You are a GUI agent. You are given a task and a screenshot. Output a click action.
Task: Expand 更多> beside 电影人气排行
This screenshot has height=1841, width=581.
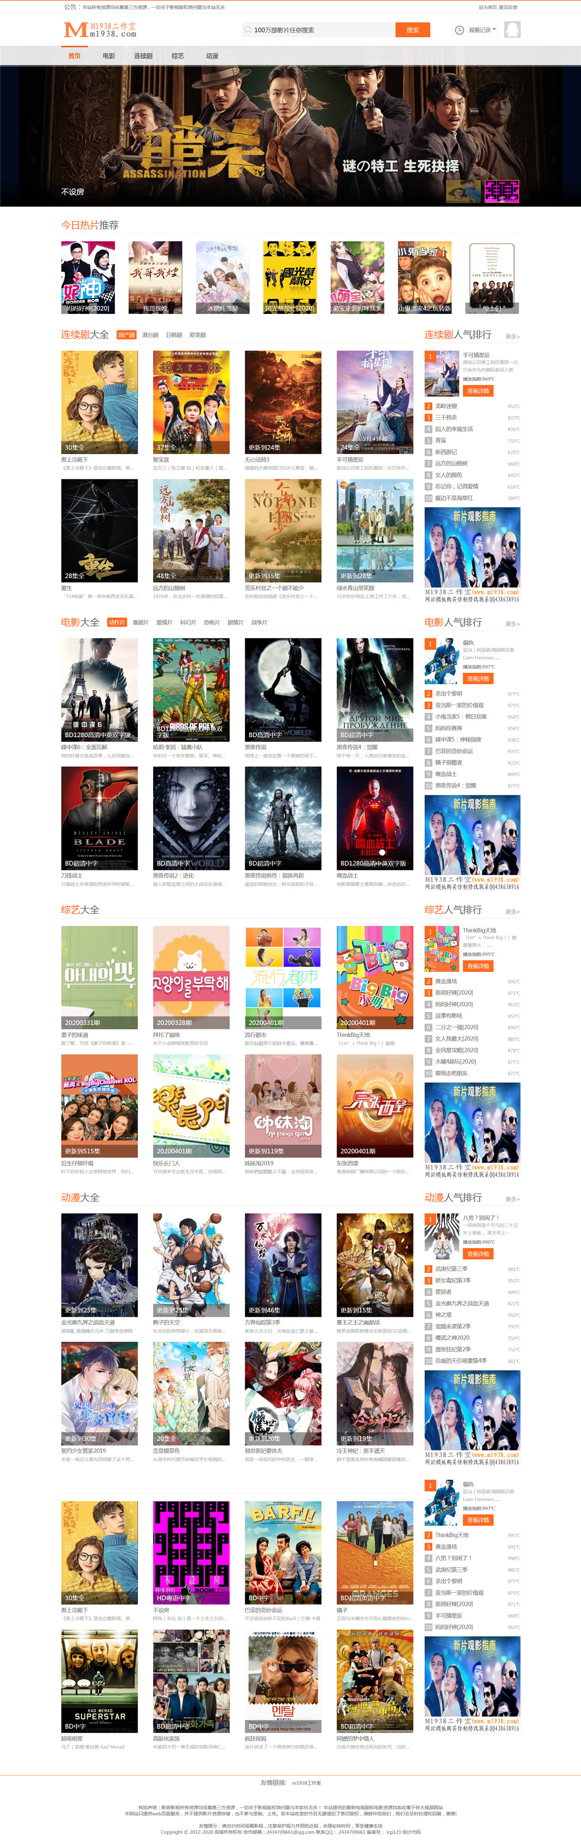coord(512,624)
